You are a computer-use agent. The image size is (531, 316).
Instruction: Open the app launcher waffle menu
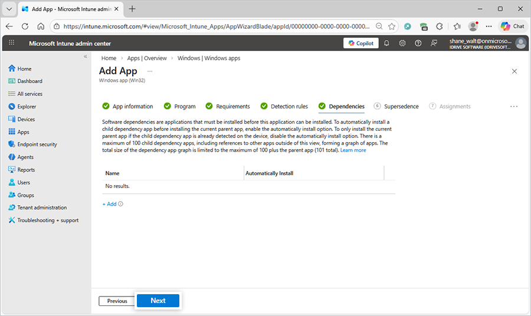pos(12,43)
